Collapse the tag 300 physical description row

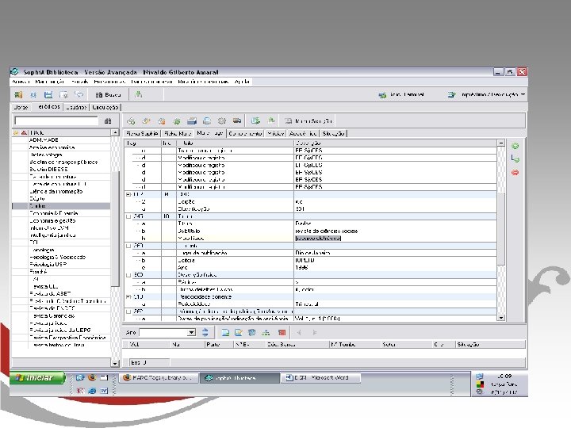pyautogui.click(x=128, y=275)
